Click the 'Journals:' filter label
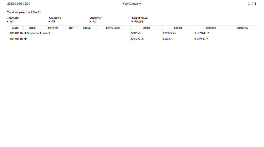264x147 pixels. pos(13,18)
